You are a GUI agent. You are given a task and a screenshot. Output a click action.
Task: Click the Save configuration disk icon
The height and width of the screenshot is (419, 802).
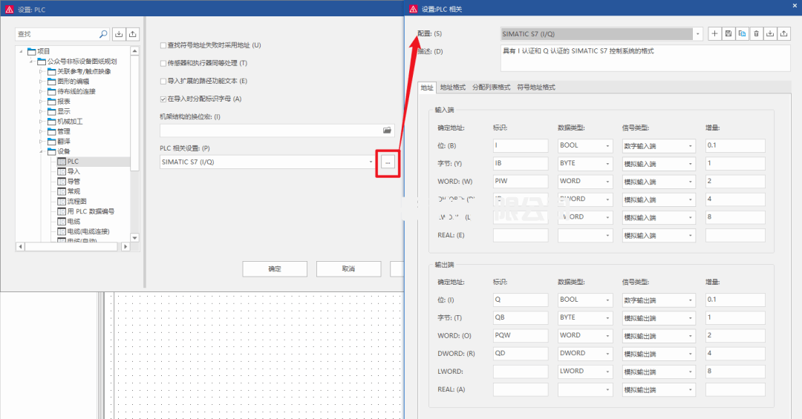click(x=728, y=33)
